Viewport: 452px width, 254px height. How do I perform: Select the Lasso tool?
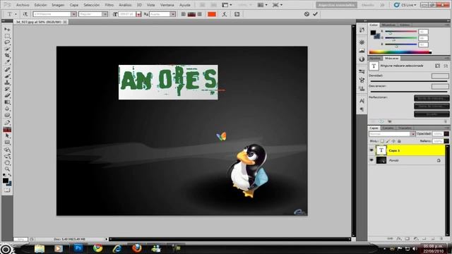coord(7,42)
